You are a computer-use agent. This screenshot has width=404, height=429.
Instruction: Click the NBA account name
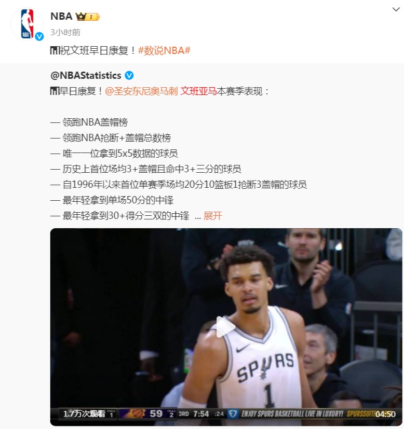61,17
